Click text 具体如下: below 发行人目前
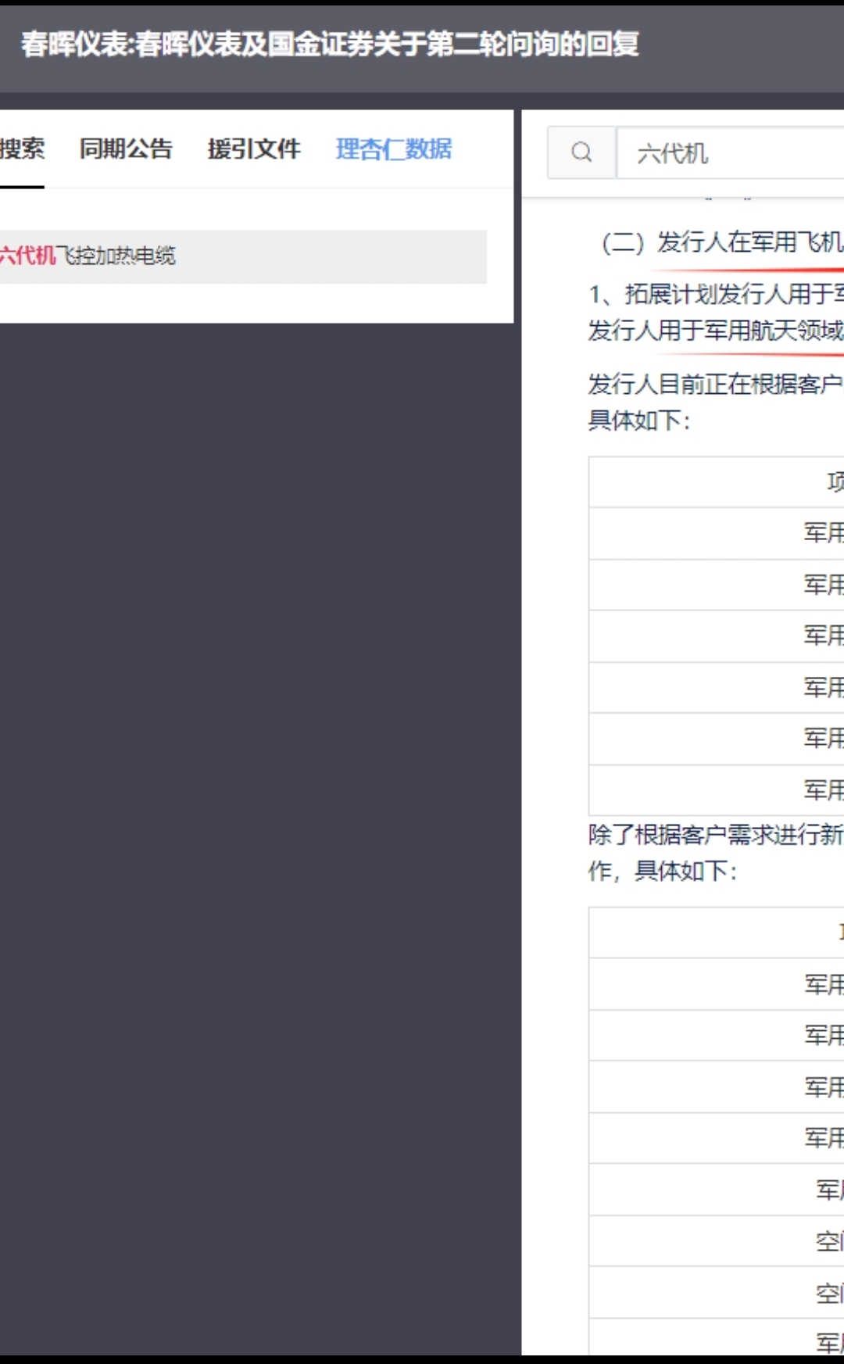Viewport: 844px width, 1364px height. [x=639, y=421]
